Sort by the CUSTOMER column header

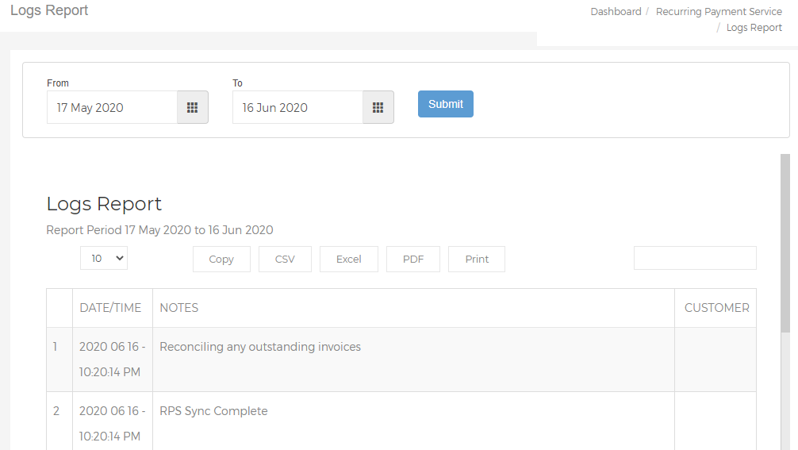coord(716,308)
